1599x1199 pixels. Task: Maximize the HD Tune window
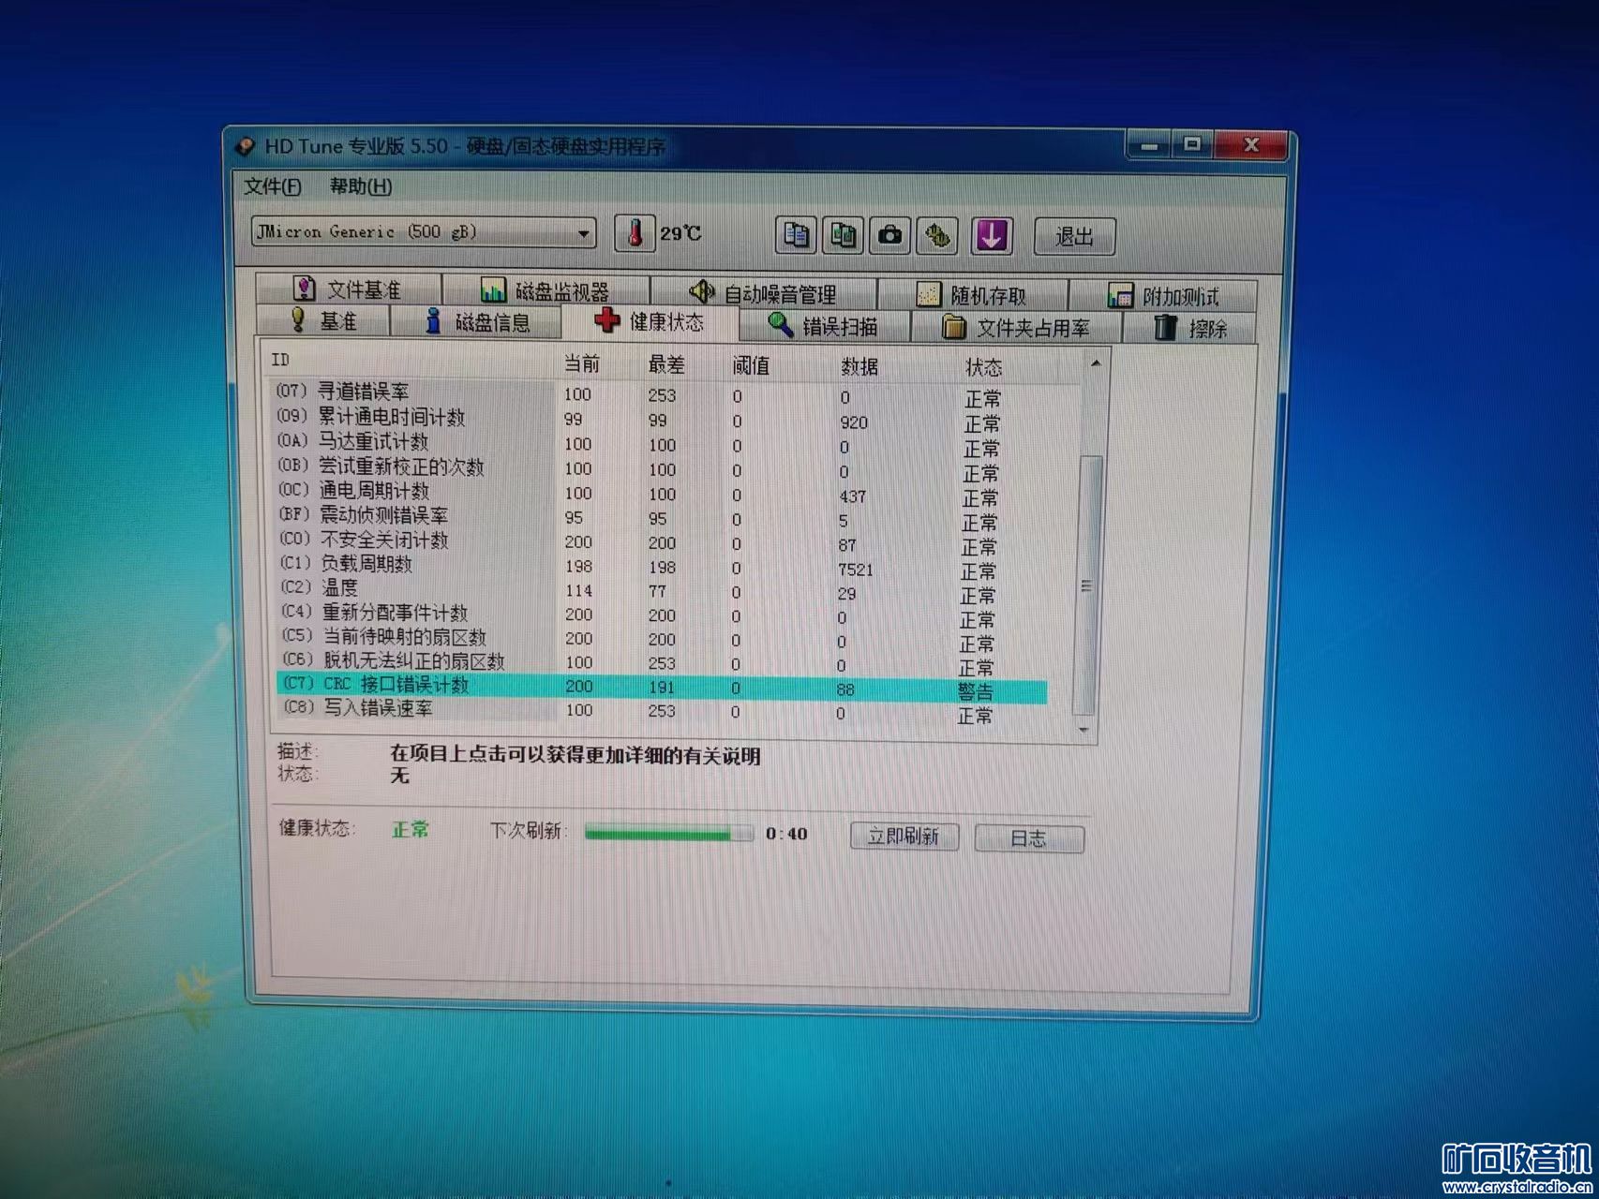click(x=1192, y=144)
